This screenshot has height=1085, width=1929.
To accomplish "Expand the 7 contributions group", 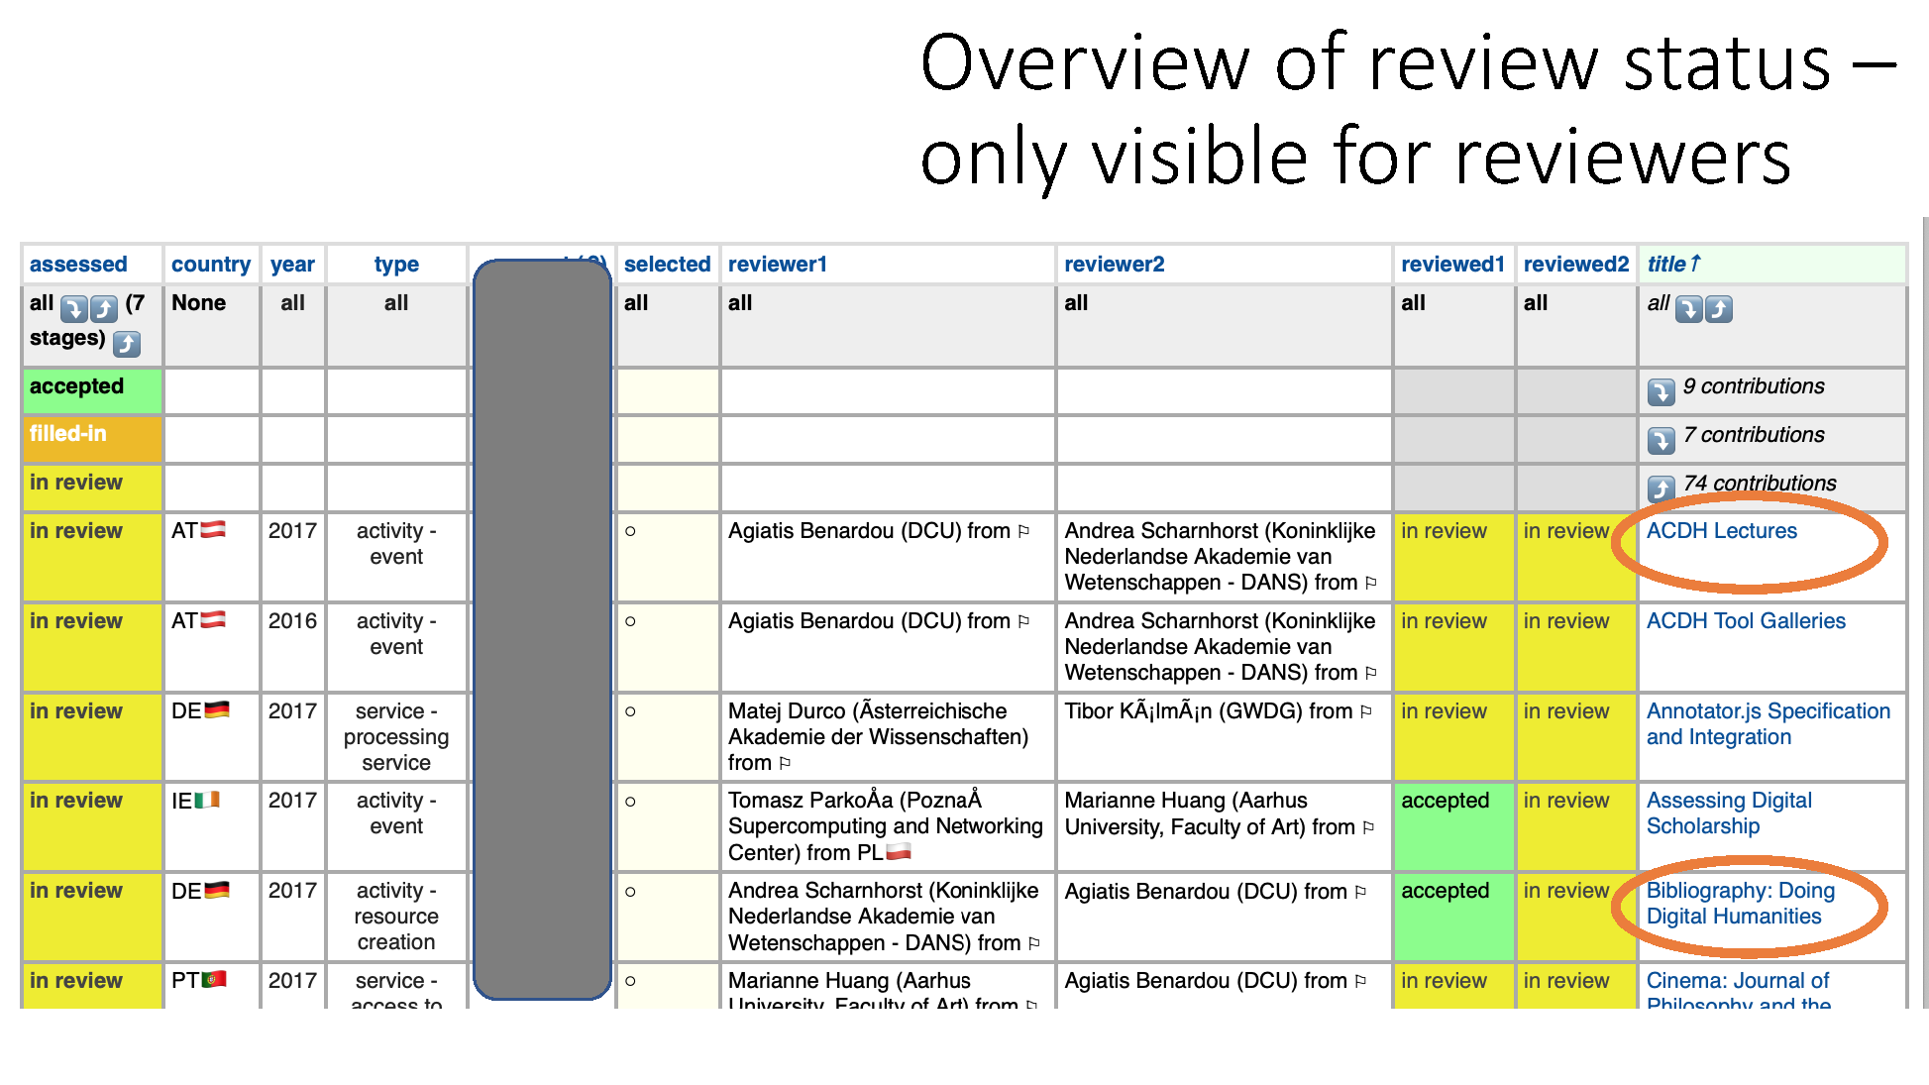I will coord(1661,440).
